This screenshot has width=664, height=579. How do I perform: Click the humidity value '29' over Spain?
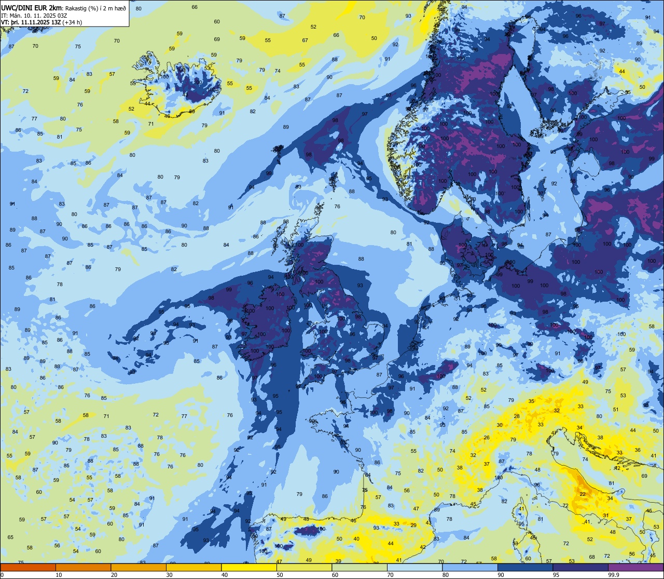coord(413,526)
